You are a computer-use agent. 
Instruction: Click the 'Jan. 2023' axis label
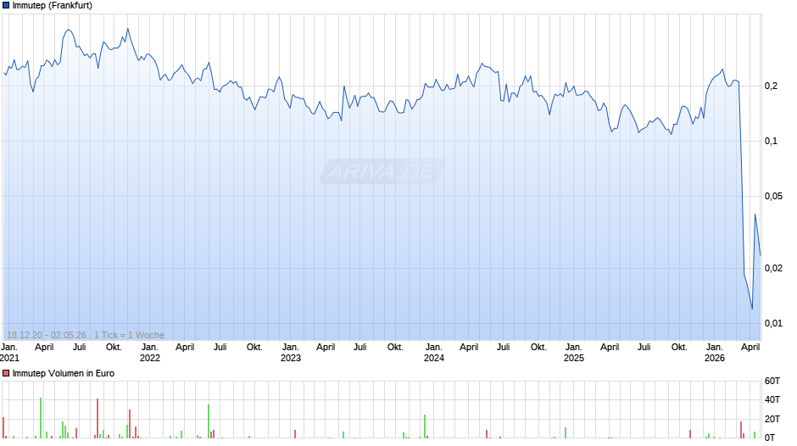pyautogui.click(x=291, y=353)
